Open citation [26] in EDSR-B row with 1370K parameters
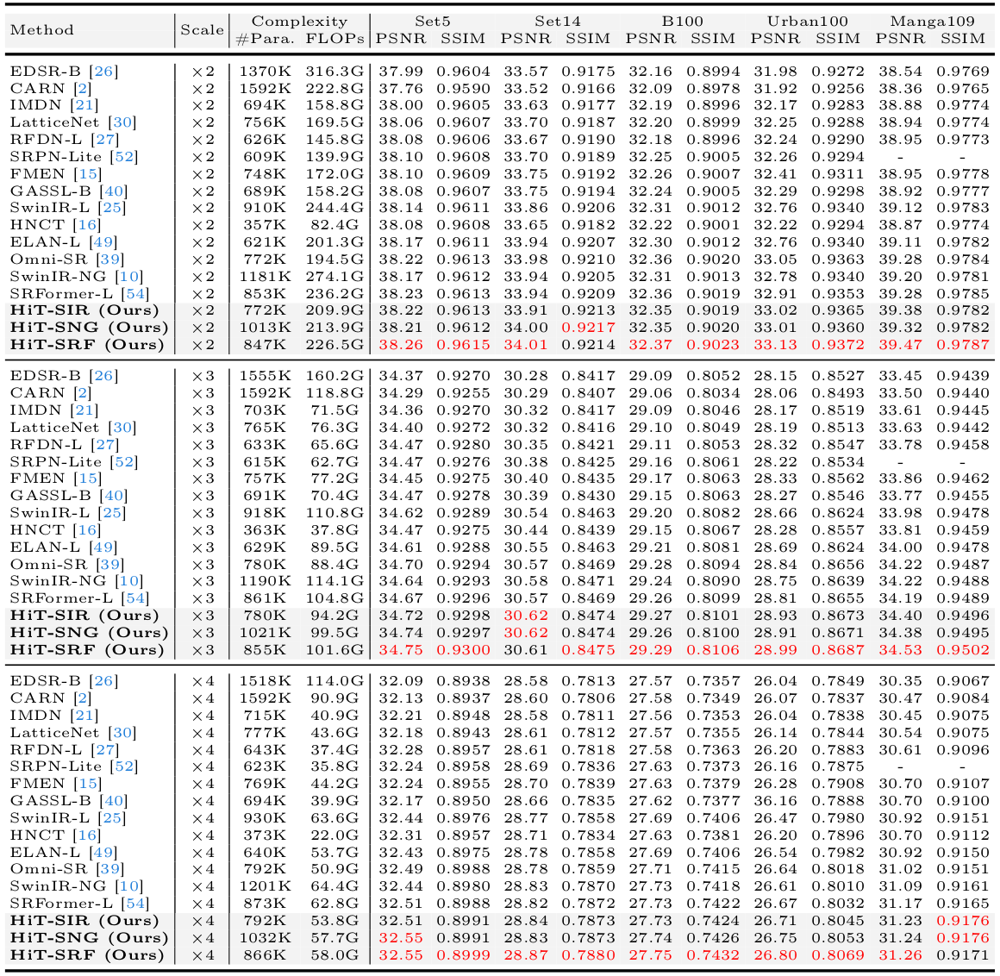This screenshot has height=976, width=1000. click(x=104, y=72)
